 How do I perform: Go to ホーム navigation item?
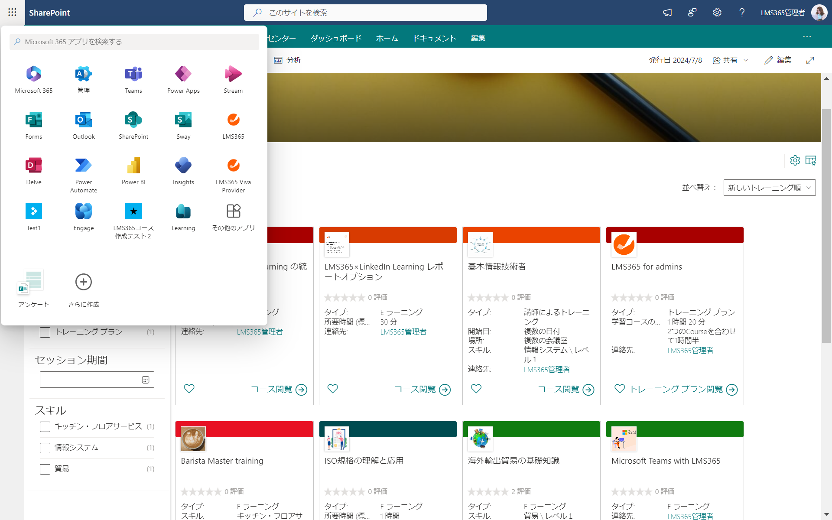click(x=387, y=38)
